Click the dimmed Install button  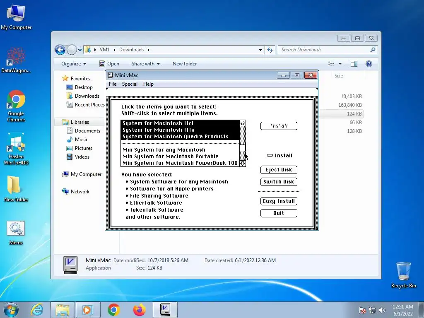(279, 126)
